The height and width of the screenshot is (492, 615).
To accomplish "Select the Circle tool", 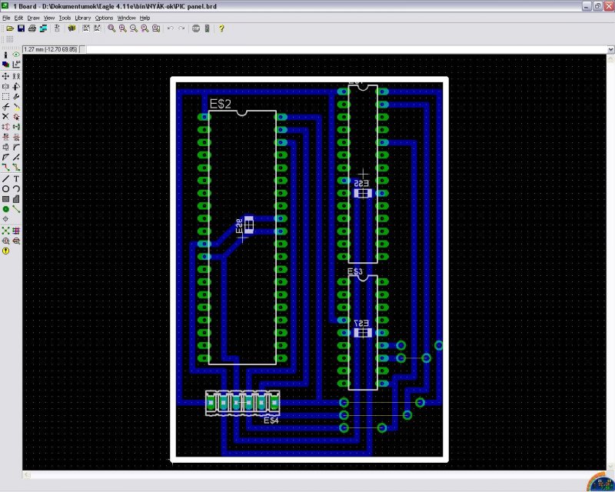I will 5,189.
